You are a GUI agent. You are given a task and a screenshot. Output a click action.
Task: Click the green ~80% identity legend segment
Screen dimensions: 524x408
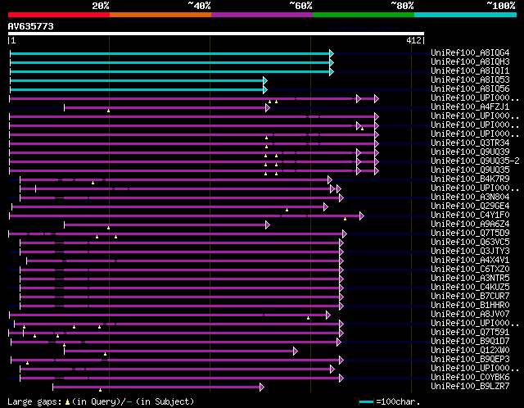point(364,15)
